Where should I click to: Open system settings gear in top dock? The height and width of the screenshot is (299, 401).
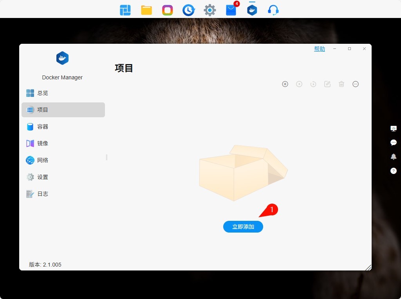pos(210,11)
